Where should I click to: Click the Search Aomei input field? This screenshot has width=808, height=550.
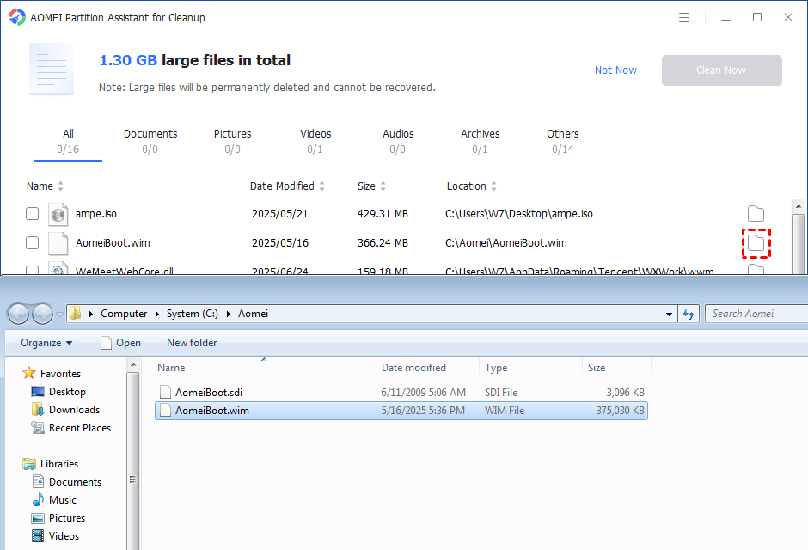click(x=756, y=314)
